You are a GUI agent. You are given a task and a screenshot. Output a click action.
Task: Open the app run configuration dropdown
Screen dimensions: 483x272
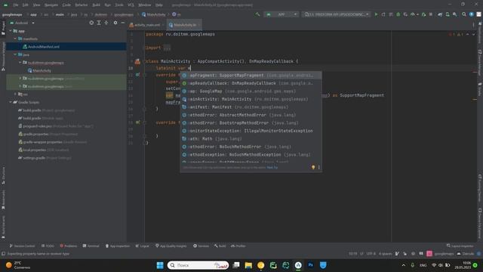point(281,14)
